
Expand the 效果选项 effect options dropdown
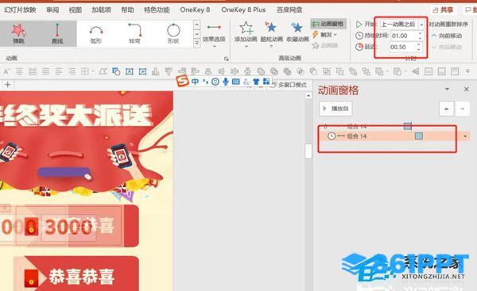point(214,36)
